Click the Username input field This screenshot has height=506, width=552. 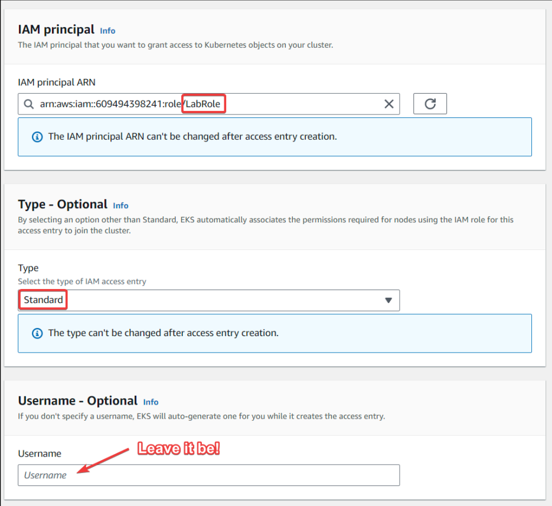click(x=209, y=475)
